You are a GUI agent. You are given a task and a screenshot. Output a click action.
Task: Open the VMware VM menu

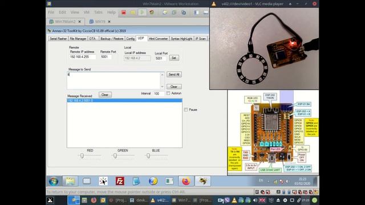pos(86,13)
